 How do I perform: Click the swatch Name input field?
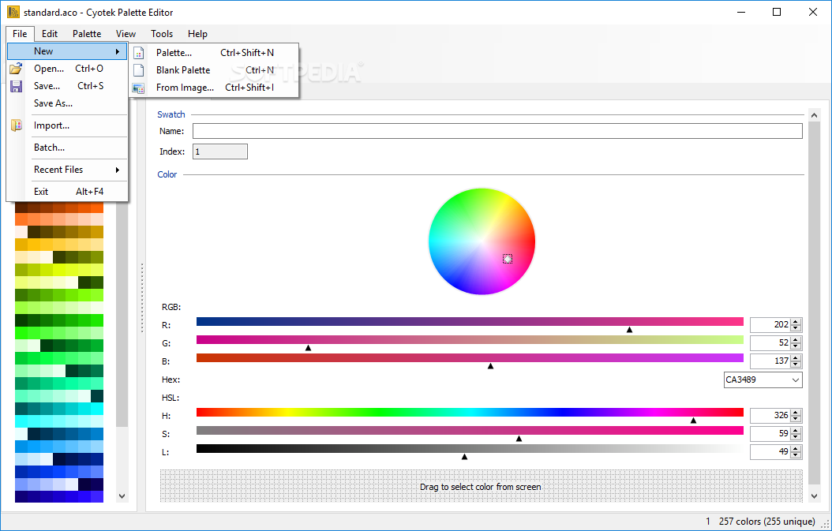(497, 131)
